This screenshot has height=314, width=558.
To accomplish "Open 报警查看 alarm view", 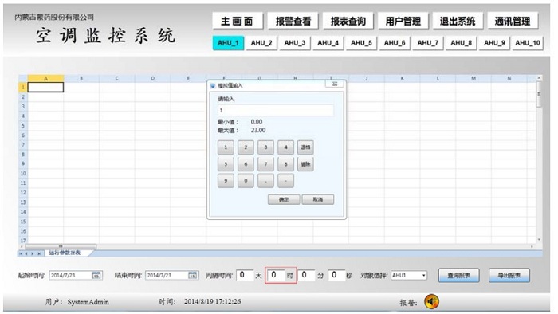I will tap(293, 21).
